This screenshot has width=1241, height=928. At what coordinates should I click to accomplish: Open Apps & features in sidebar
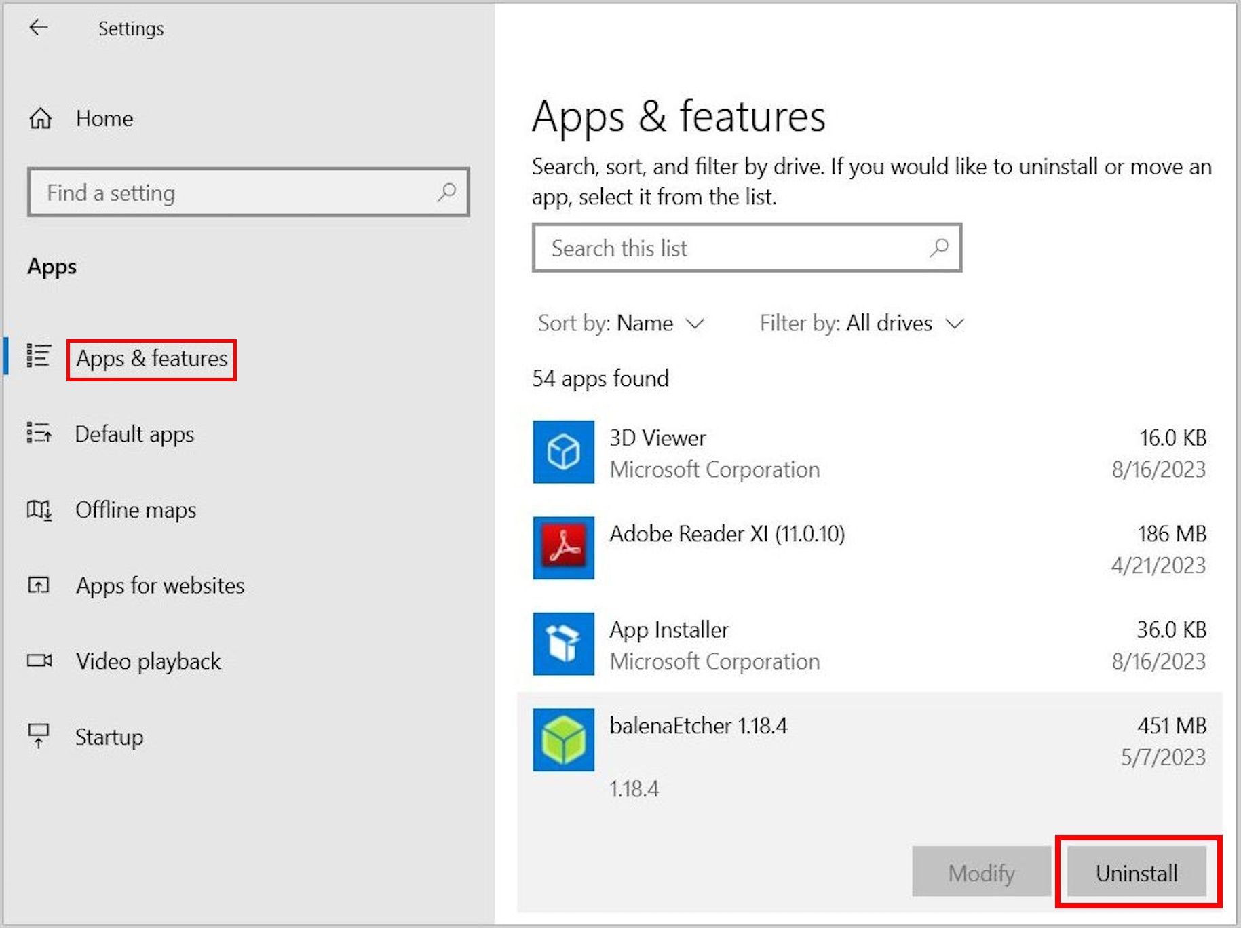(x=151, y=359)
